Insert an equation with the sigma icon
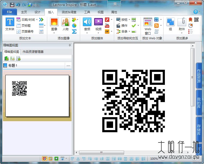Screen dimensions: 204x164 pyautogui.click(x=74, y=32)
